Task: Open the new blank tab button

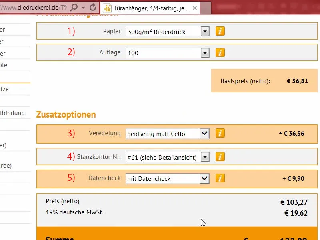Action: click(x=205, y=8)
